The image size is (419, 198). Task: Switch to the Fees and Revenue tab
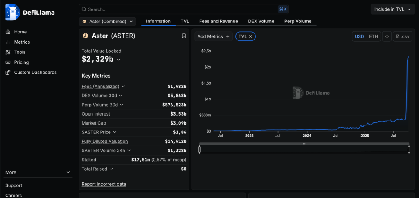219,21
